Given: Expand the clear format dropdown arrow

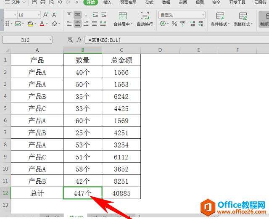Looking at the screenshot, I should (x=59, y=24).
